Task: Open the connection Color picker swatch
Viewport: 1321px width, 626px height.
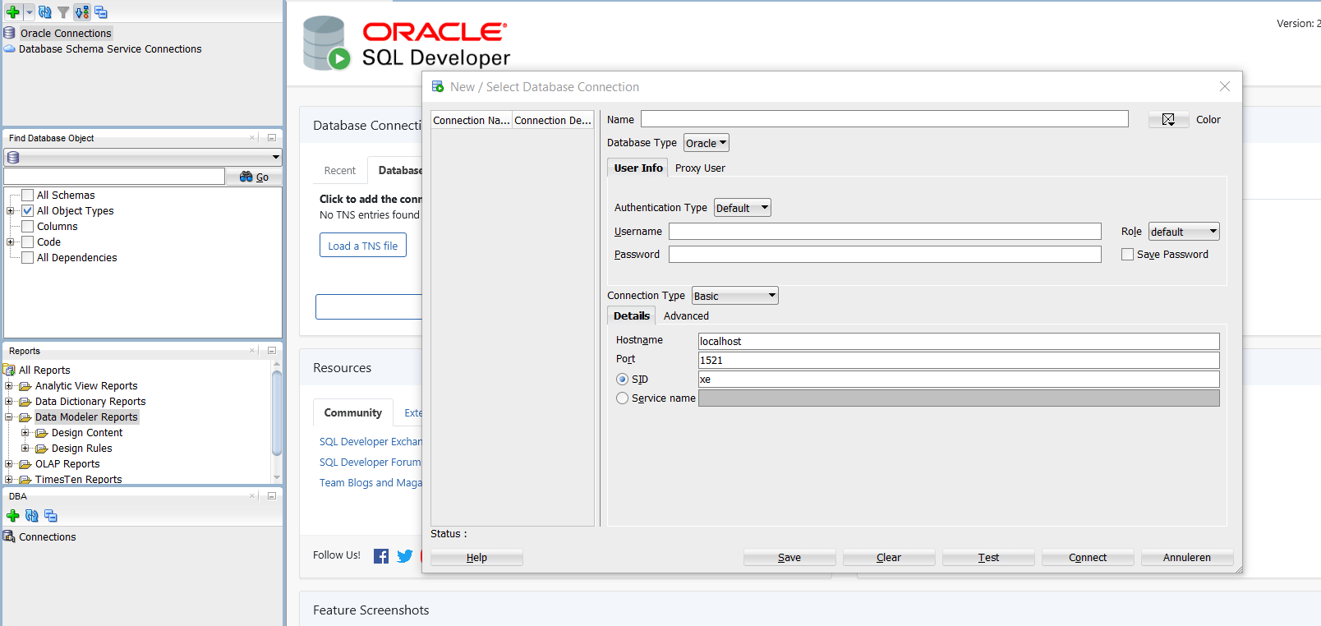Action: pos(1168,120)
